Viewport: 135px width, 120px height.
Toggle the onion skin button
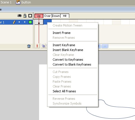43,46
